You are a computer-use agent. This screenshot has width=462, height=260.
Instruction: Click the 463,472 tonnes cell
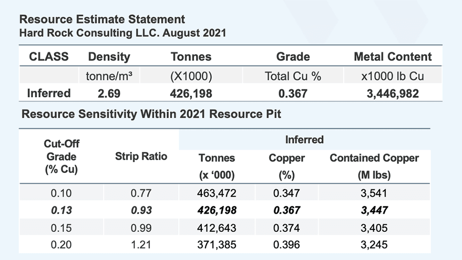pyautogui.click(x=217, y=193)
